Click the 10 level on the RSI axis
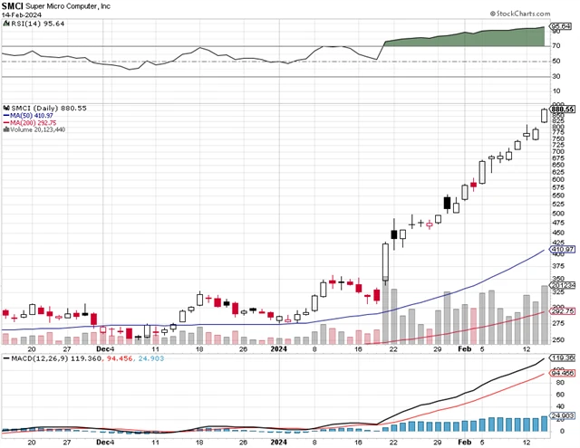 [x=556, y=91]
